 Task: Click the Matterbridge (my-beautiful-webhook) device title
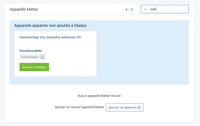click(50, 37)
